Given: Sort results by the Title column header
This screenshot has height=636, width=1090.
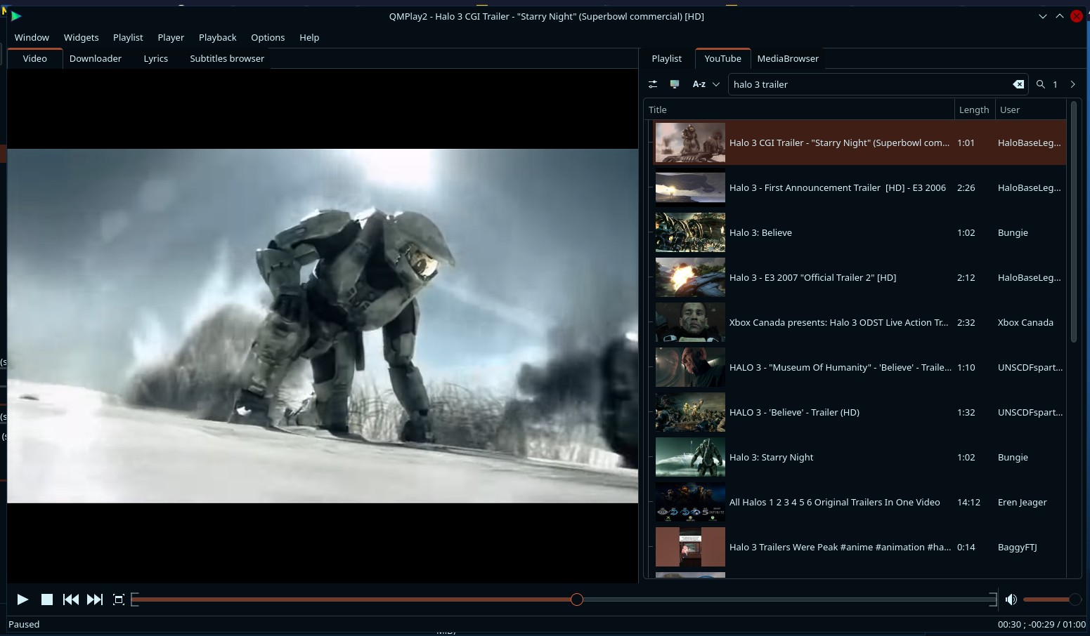Looking at the screenshot, I should pos(798,110).
